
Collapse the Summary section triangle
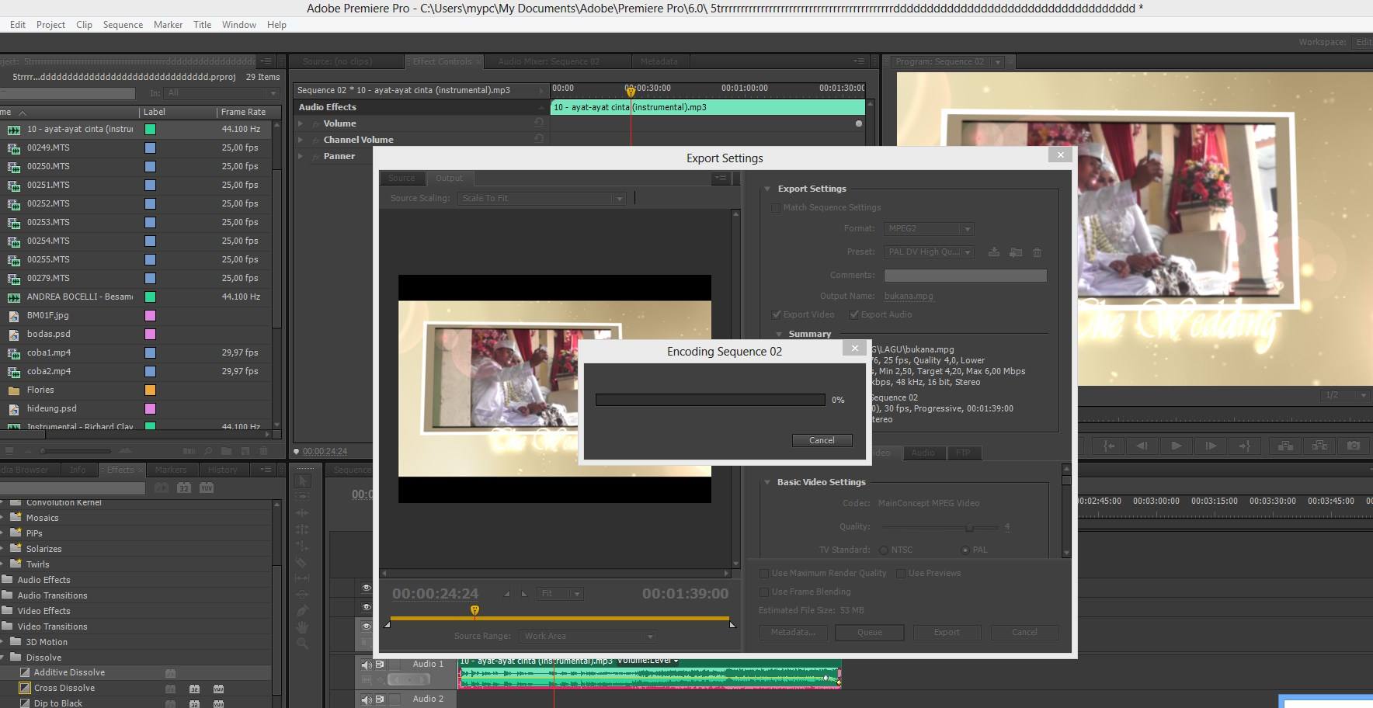coord(779,334)
